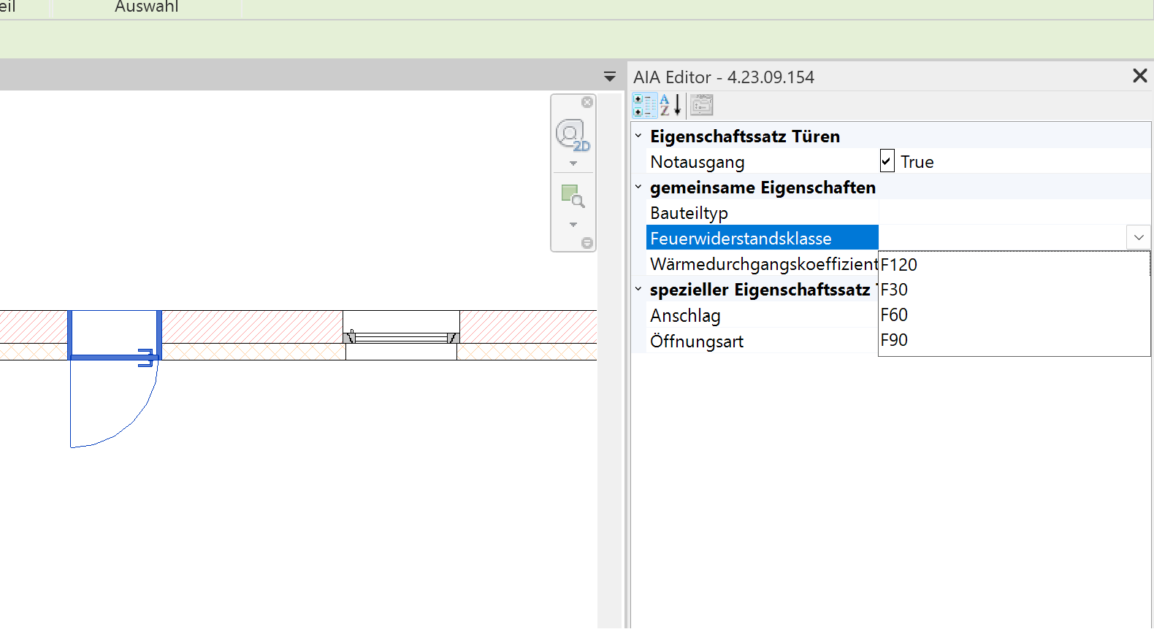Select F90 fire resistance option
Screen dimensions: 1154x629
pyautogui.click(x=895, y=340)
